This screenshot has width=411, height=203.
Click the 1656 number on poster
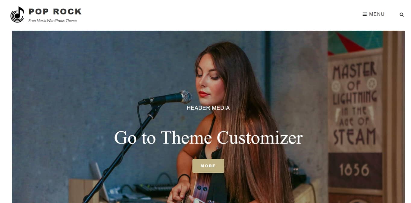click(354, 170)
